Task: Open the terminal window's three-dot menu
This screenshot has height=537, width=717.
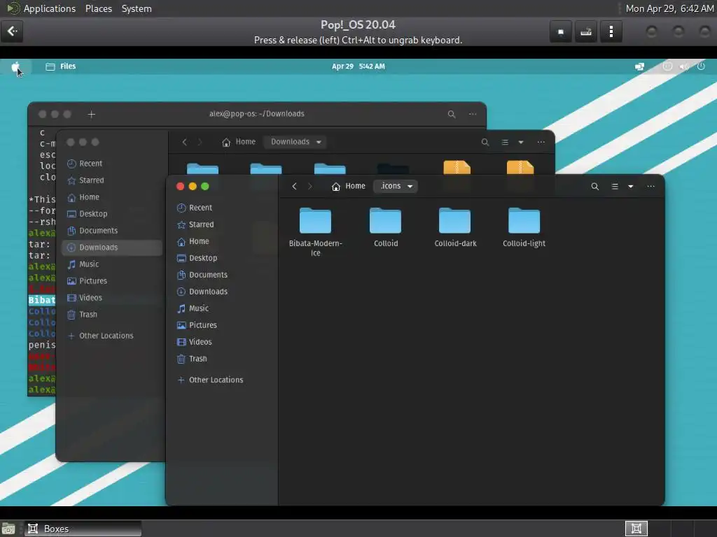Action: pos(473,114)
